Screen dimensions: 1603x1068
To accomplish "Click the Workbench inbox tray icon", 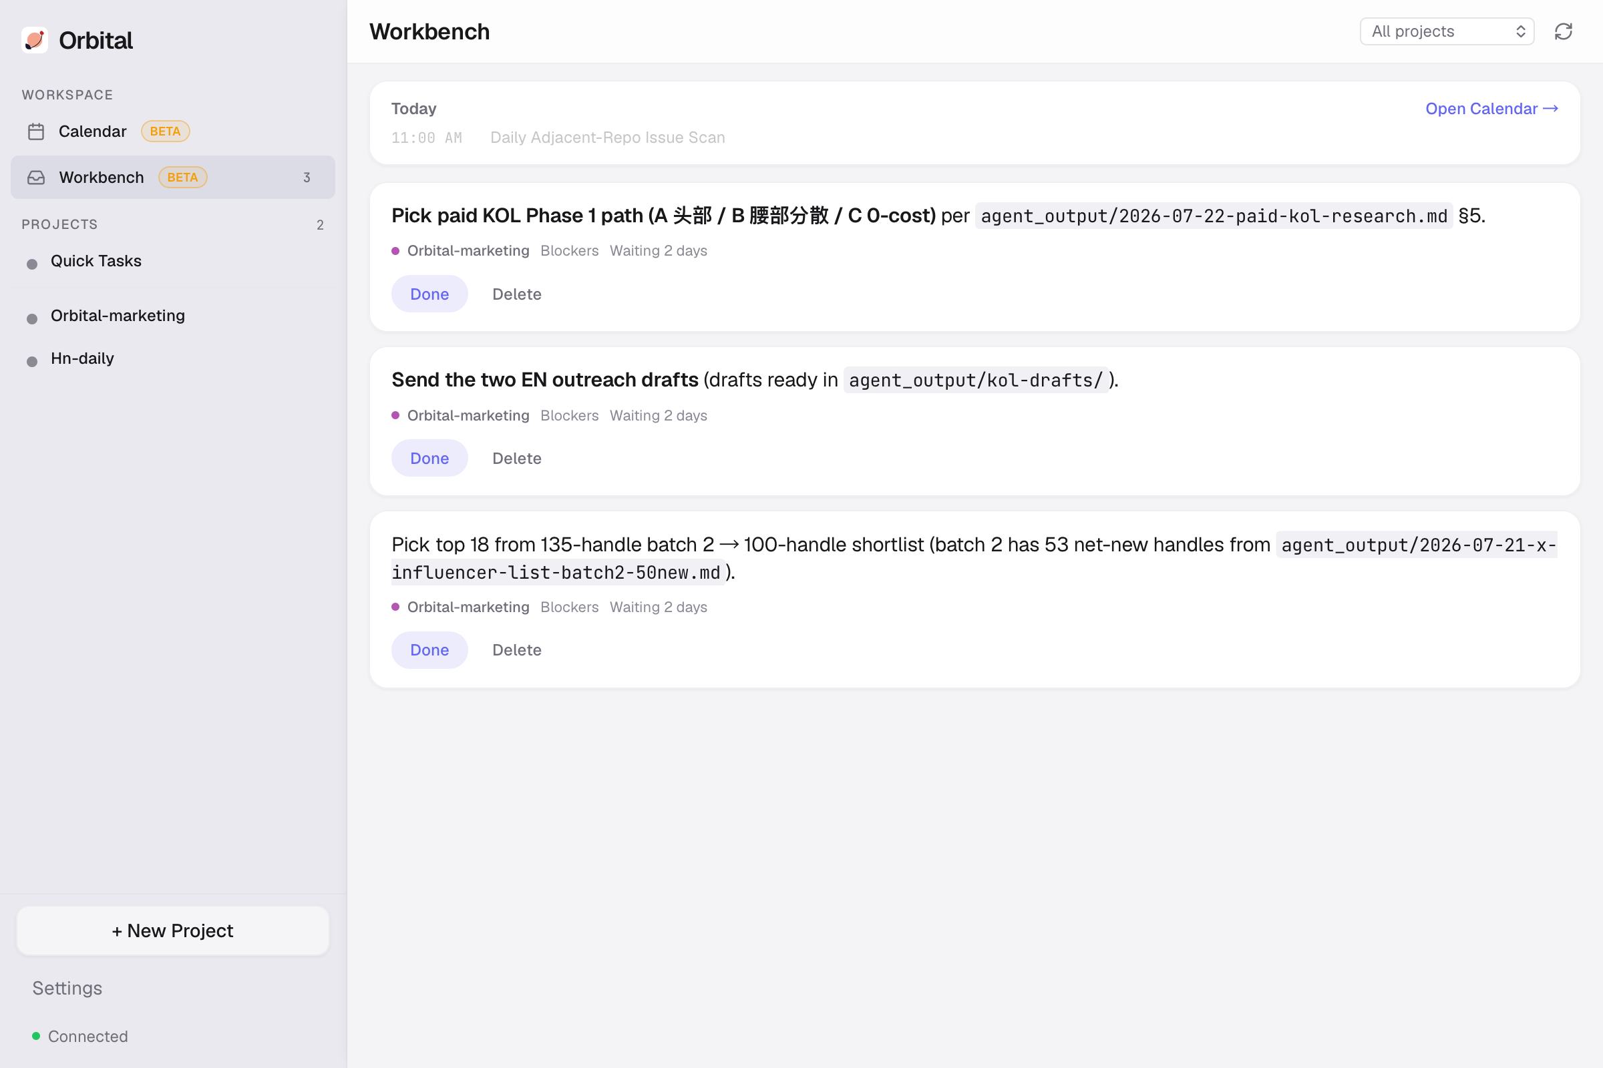I will pos(36,178).
